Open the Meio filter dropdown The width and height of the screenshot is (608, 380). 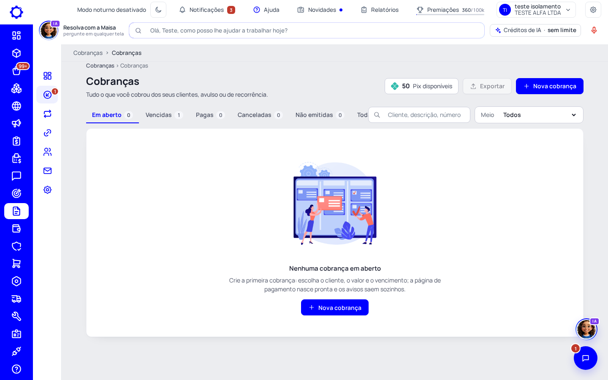pyautogui.click(x=529, y=115)
